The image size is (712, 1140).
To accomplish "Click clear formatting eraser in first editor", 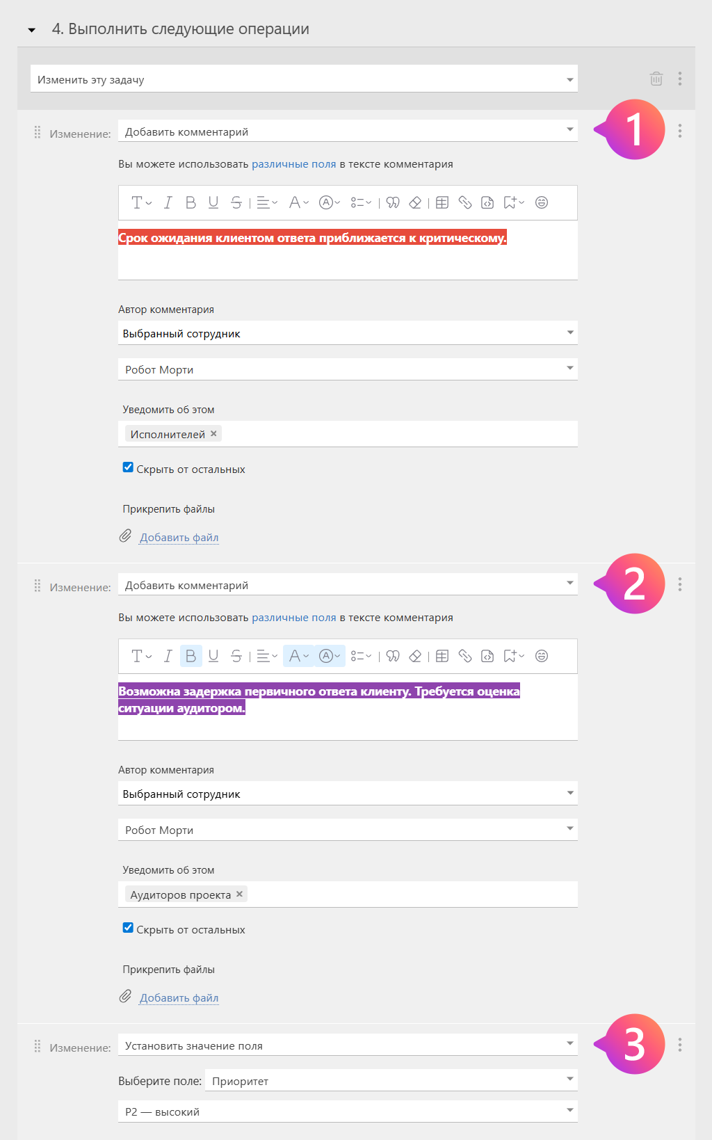I will tap(415, 202).
